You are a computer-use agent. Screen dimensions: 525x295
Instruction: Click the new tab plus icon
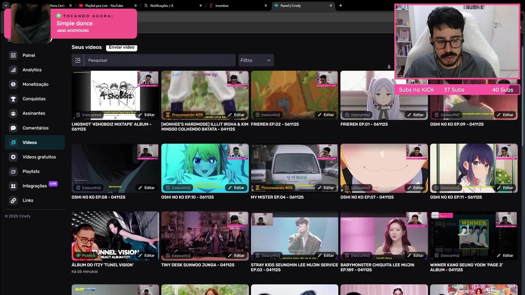(x=340, y=6)
